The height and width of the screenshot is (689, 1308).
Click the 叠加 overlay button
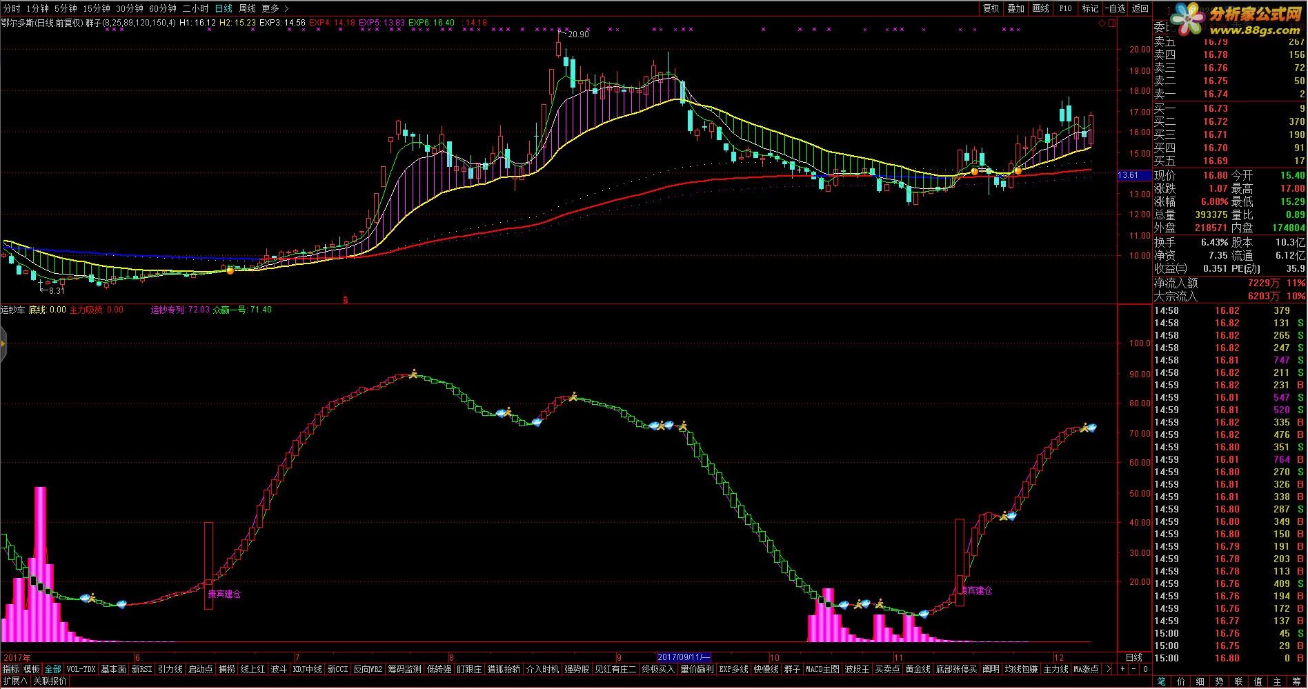(1016, 8)
